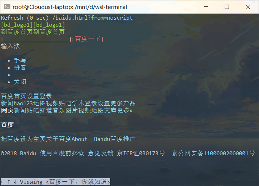The height and width of the screenshot is (186, 259).
Task: Switch to the 音乐 tab
Action: click(59, 110)
